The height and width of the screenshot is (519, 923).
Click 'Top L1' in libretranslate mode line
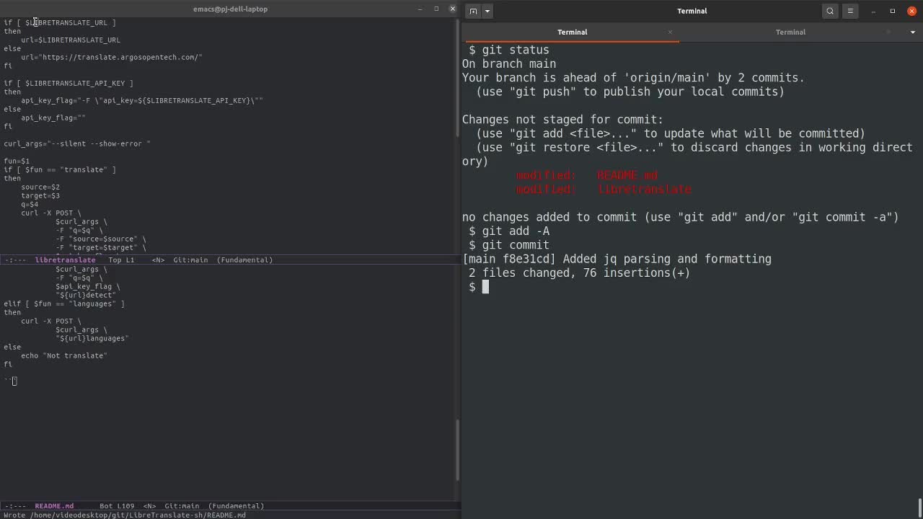point(121,259)
